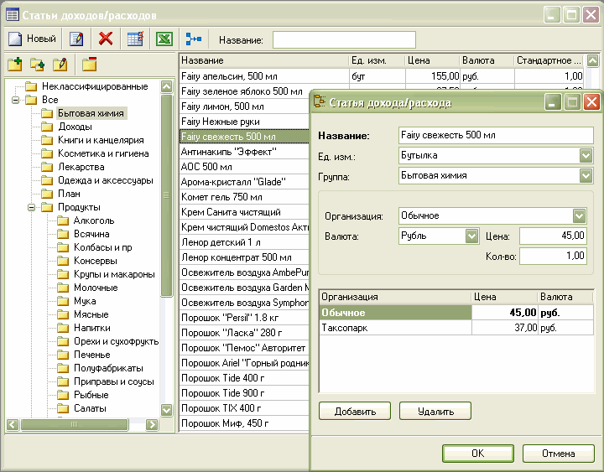Click the red X delete icon
The width and height of the screenshot is (604, 472).
pos(106,39)
